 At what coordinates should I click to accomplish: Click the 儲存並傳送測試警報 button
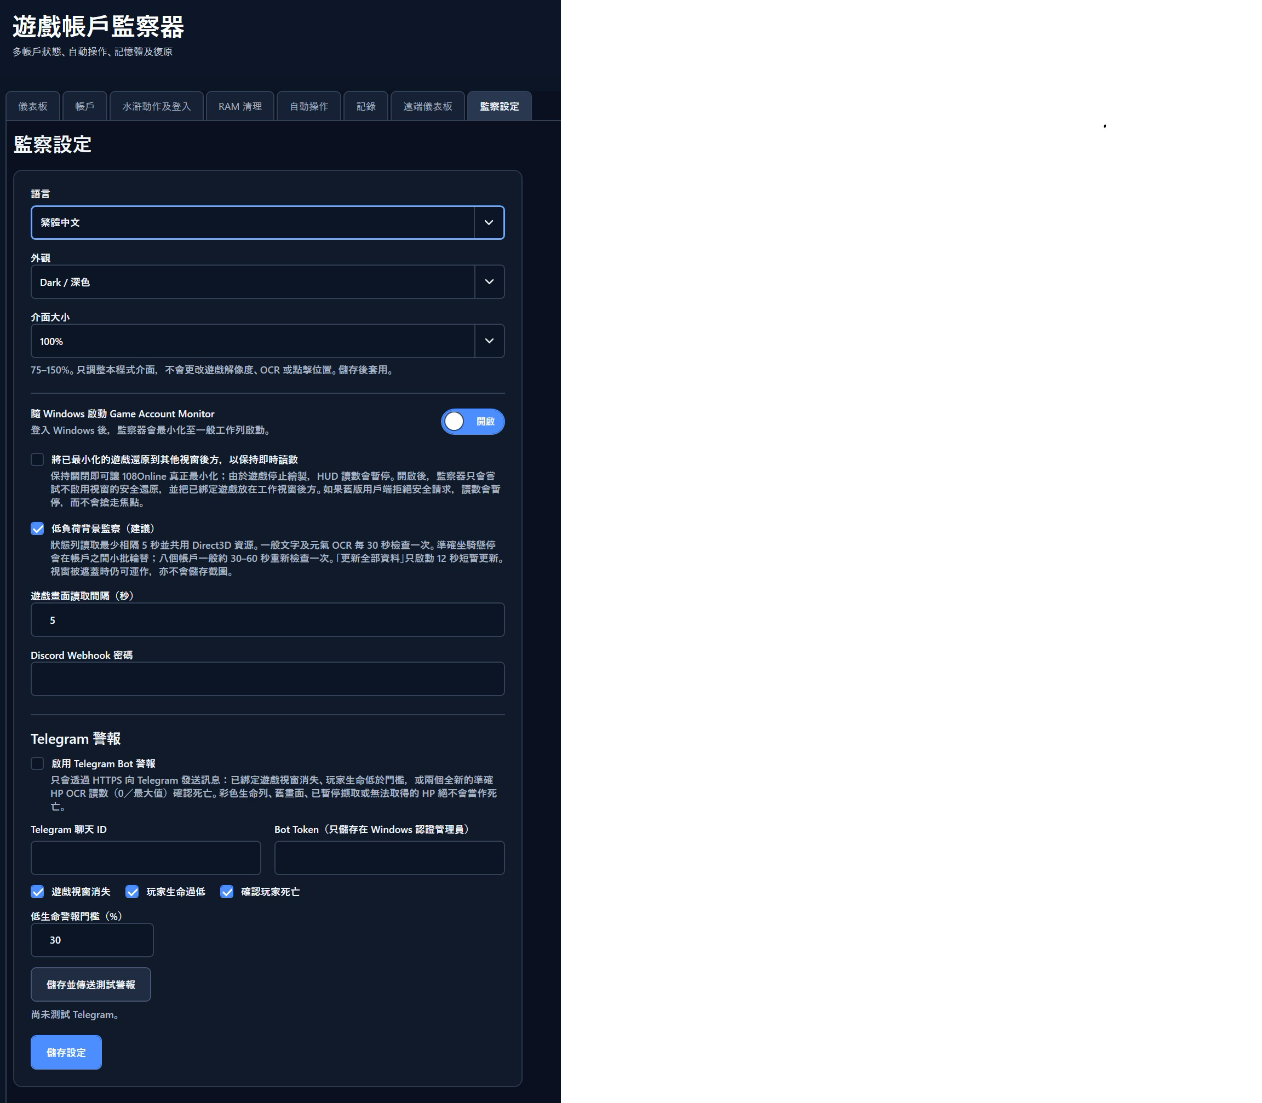[x=90, y=985]
